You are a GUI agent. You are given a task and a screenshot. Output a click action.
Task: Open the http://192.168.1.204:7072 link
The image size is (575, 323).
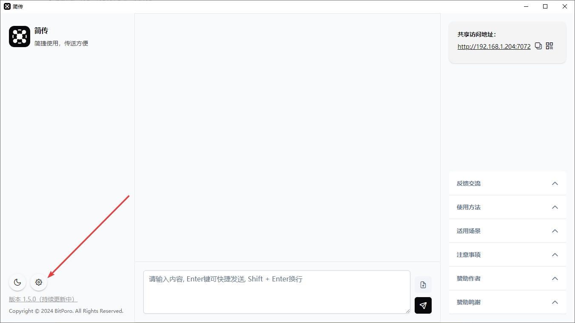tap(494, 47)
